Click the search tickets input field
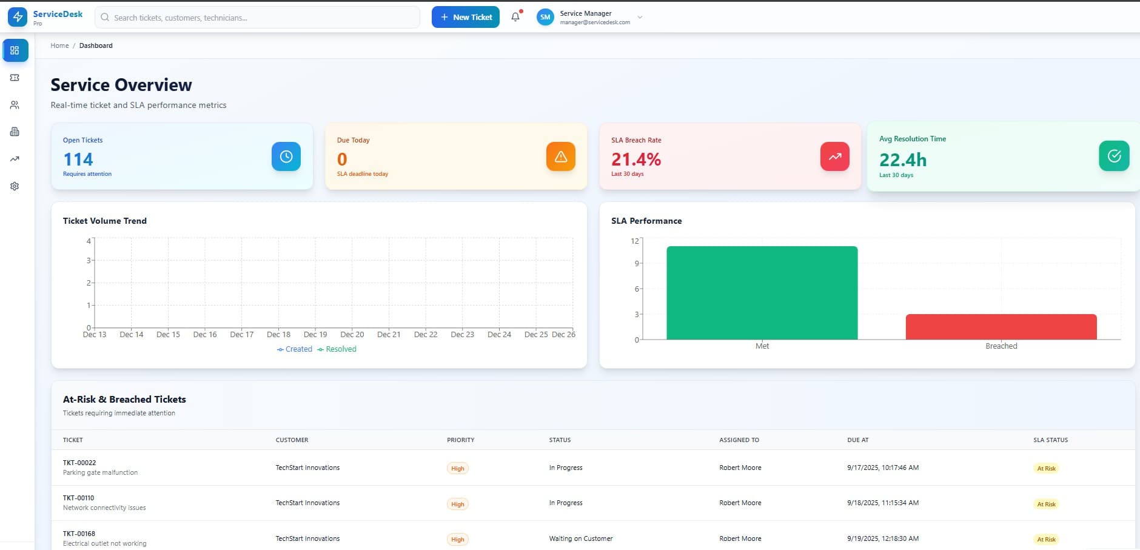This screenshot has height=550, width=1140. [x=264, y=18]
